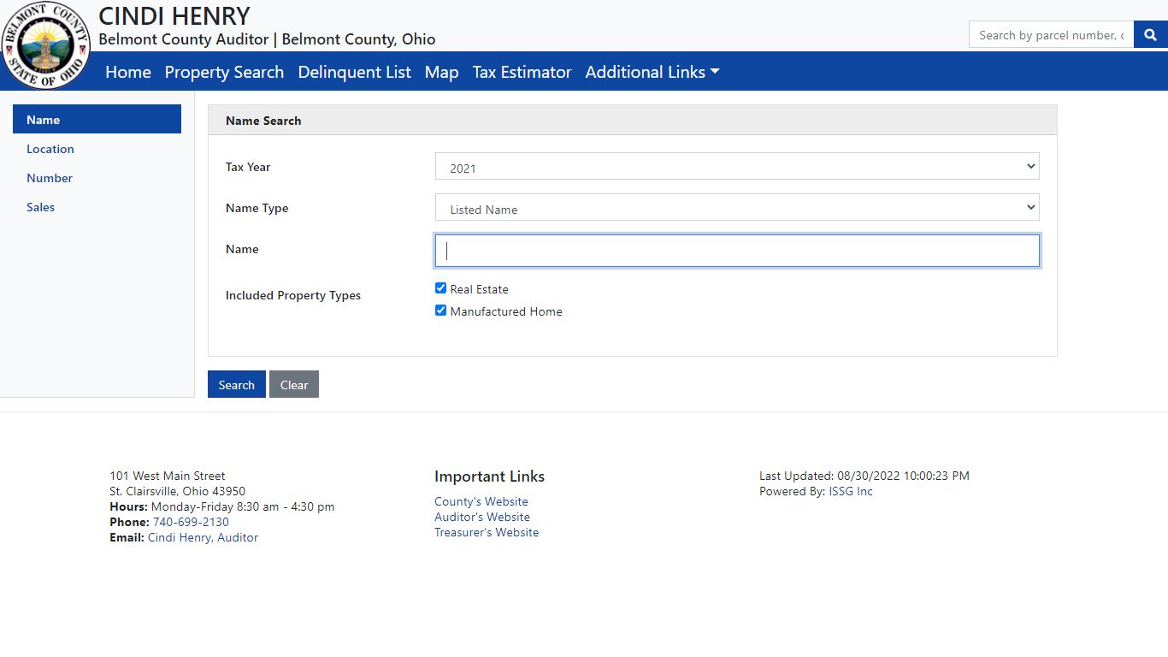Click the Belmont County seal logo

46,44
